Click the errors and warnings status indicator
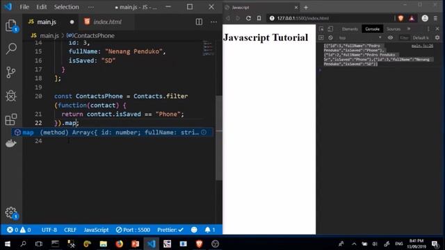The height and width of the screenshot is (250, 445). 19,230
